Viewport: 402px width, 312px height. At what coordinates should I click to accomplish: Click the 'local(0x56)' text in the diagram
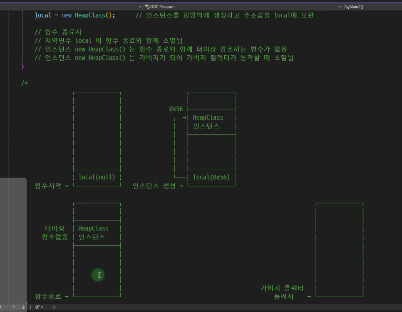(211, 177)
